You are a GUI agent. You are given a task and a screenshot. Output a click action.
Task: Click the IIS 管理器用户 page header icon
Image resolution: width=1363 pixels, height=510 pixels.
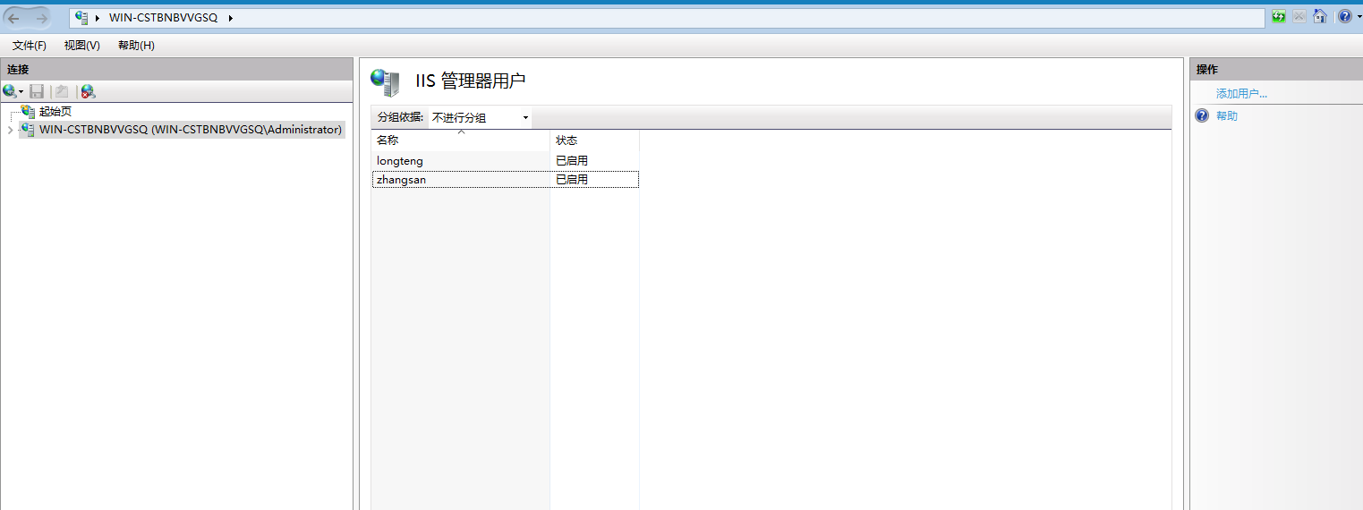[x=385, y=82]
